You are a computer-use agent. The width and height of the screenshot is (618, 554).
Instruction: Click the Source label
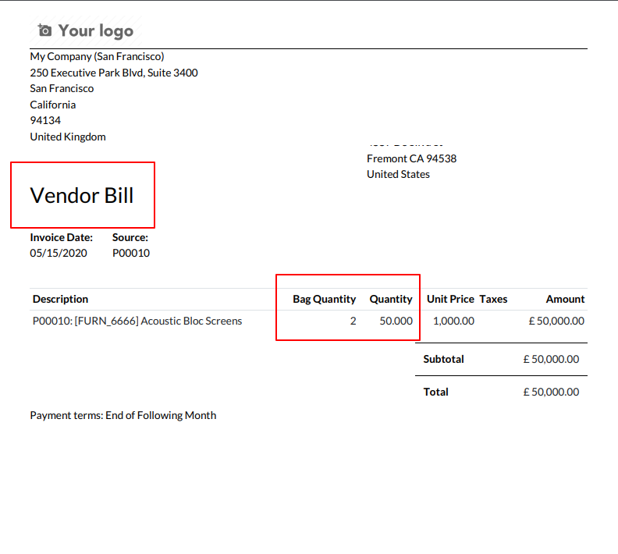[130, 237]
